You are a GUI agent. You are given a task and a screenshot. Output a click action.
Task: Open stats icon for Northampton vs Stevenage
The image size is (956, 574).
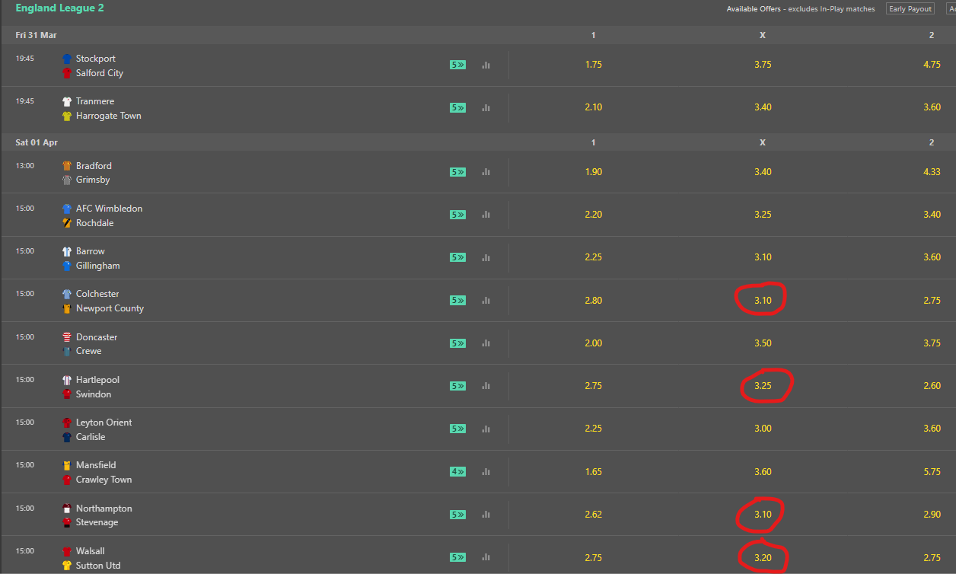coord(486,515)
